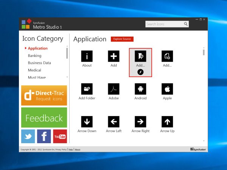This screenshot has height=170, width=227.
Task: Select the Adobe icon
Action: (x=113, y=89)
